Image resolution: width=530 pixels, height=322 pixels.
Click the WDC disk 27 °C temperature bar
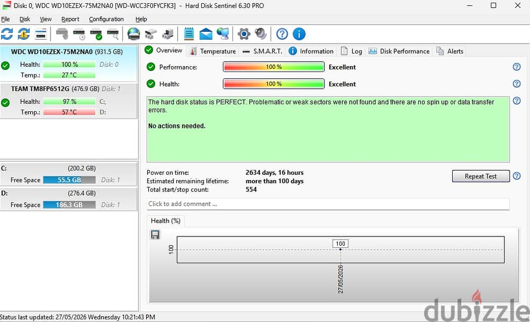pos(69,75)
